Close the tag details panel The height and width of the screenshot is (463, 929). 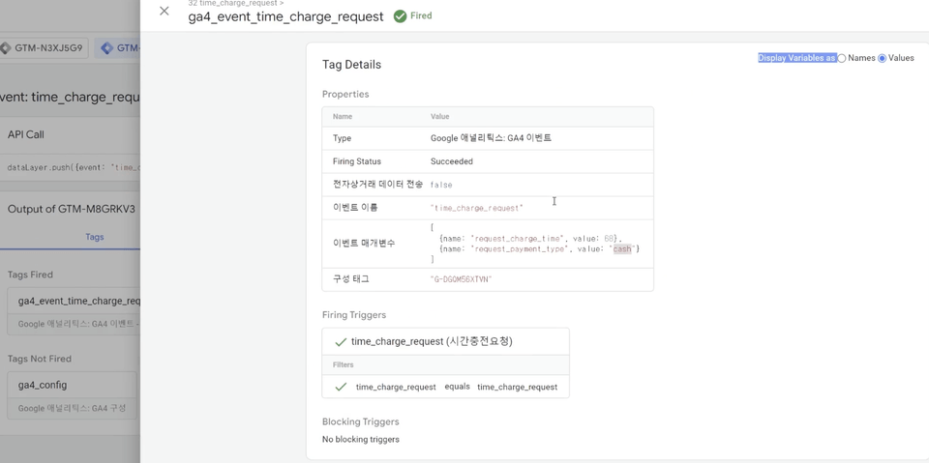(165, 12)
